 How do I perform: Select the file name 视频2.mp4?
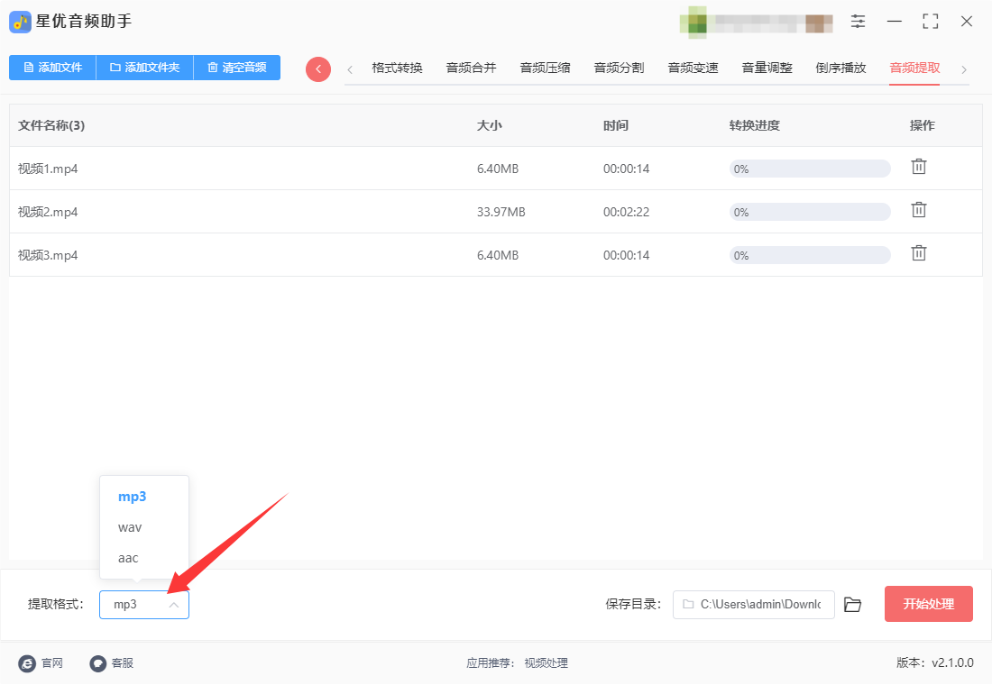48,212
